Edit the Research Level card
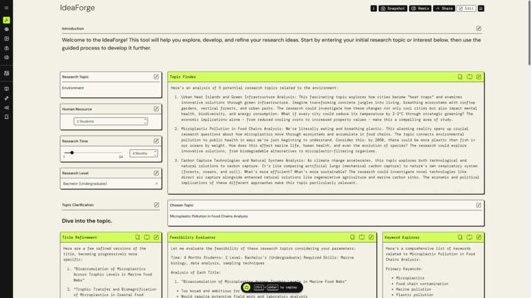The height and width of the screenshot is (298, 531). point(156,173)
